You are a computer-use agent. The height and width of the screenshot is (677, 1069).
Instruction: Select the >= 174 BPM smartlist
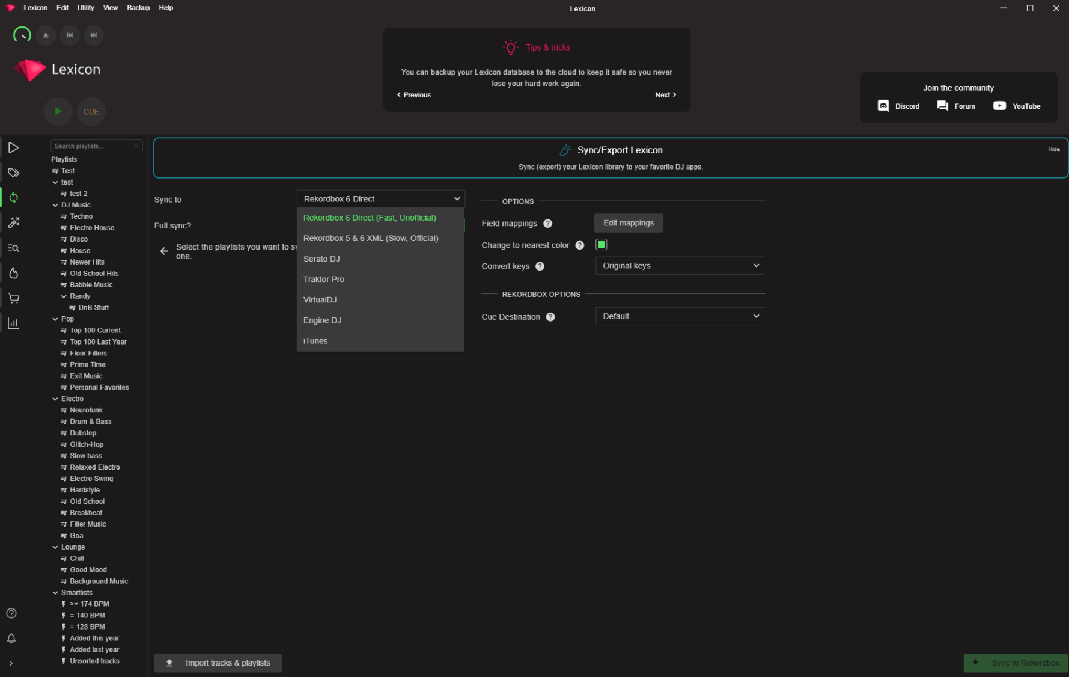pyautogui.click(x=89, y=604)
